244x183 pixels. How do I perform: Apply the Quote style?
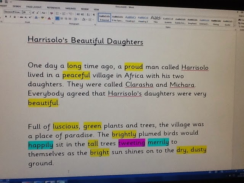click(227, 23)
